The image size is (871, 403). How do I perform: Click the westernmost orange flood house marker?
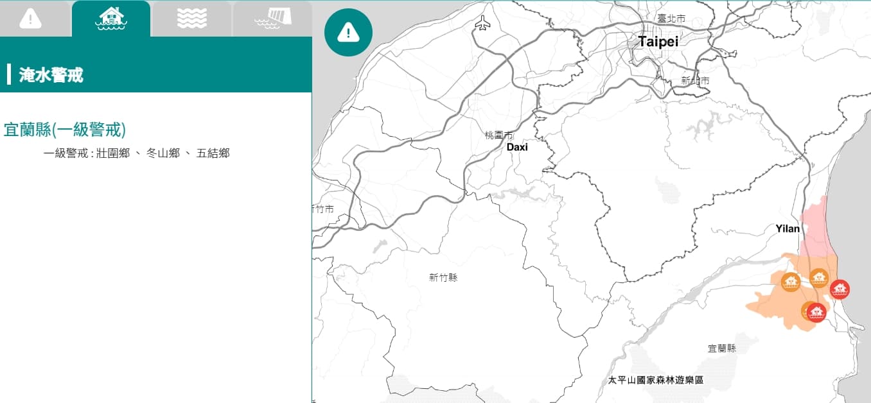point(791,282)
